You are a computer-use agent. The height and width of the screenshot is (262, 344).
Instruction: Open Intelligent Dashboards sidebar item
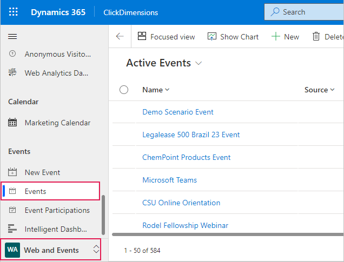[50, 229]
